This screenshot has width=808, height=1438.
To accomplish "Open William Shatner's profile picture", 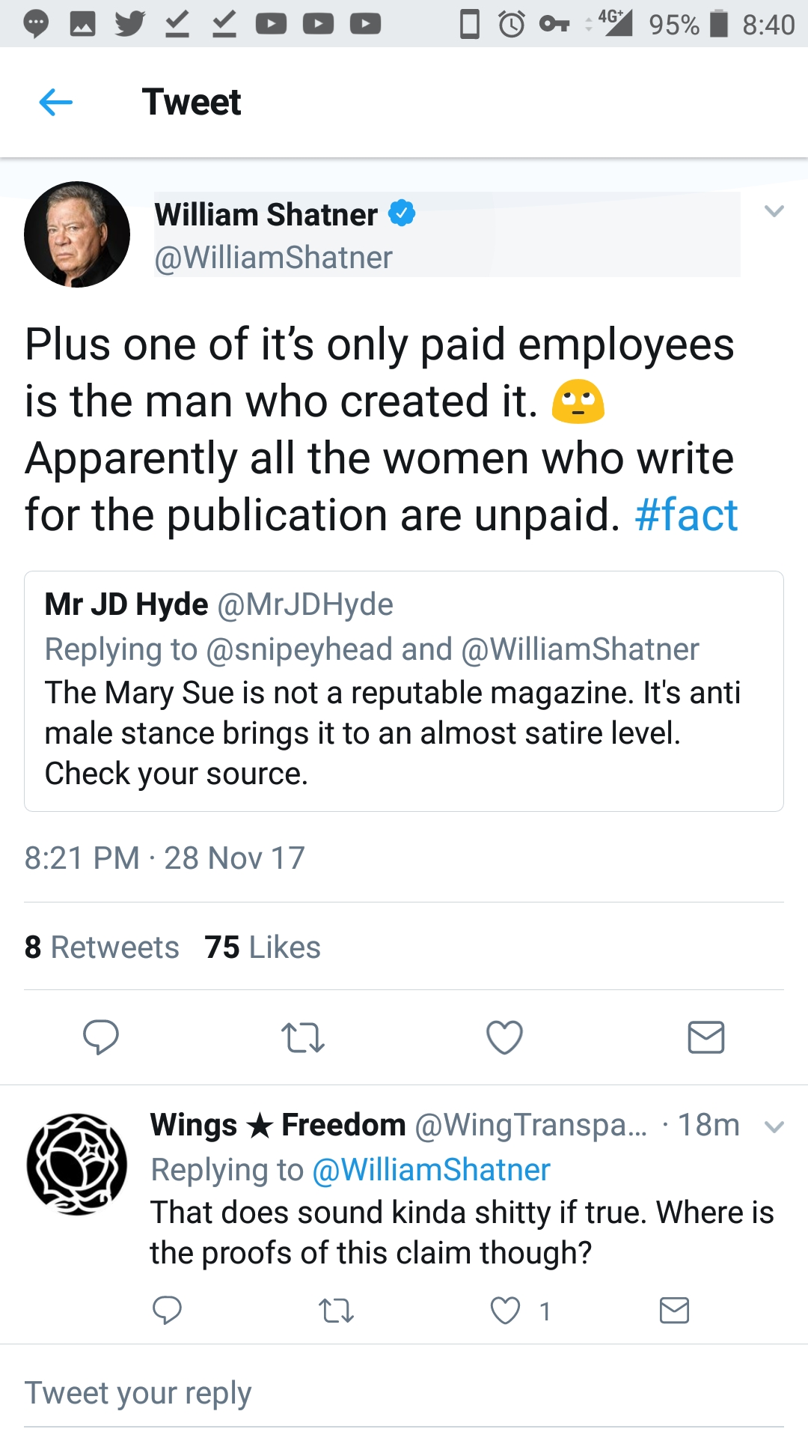I will tap(77, 234).
